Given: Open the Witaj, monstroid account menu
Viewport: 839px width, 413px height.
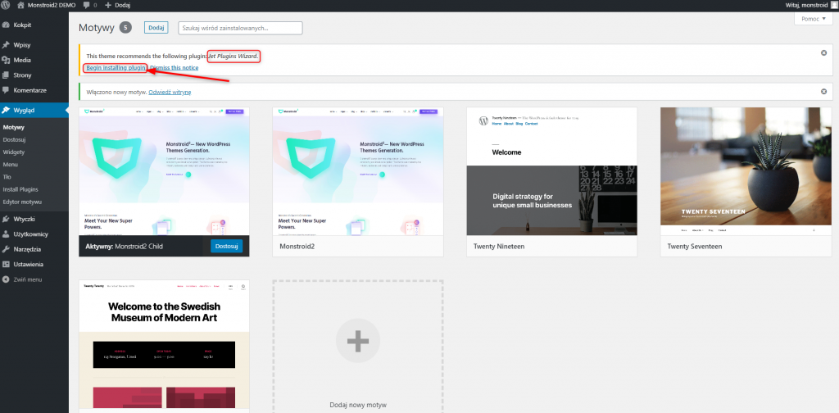Looking at the screenshot, I should coord(806,5).
